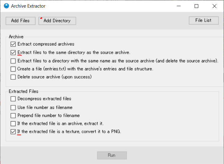Click the Extracted Files group label

[24, 91]
